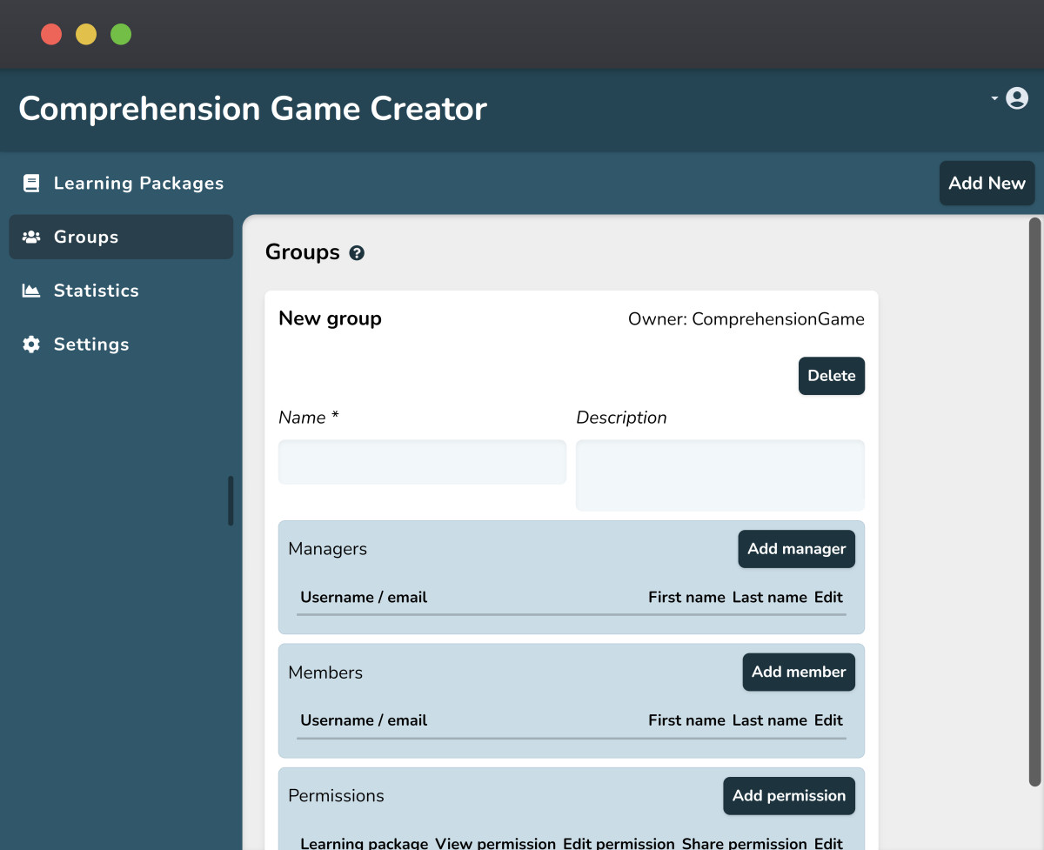Click the green maximize window button

[121, 35]
